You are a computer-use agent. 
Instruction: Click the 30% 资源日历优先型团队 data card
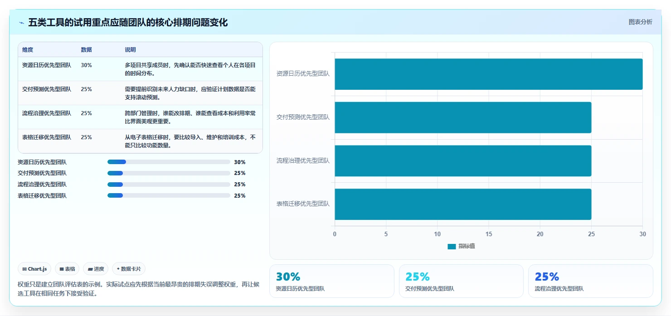coord(332,281)
